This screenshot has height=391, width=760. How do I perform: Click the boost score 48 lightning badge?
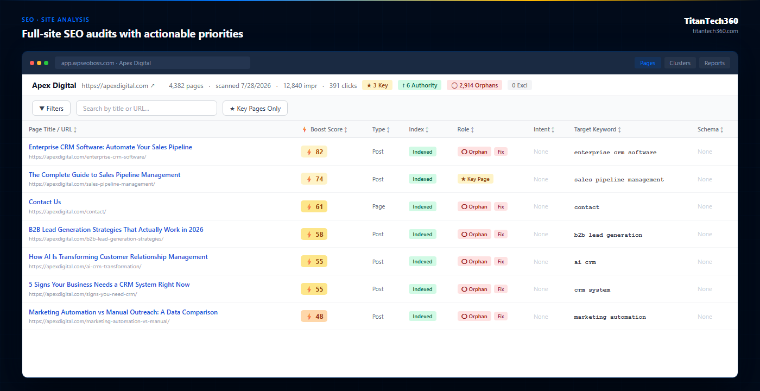314,317
